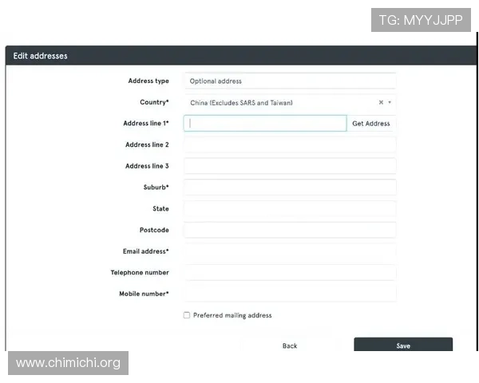The image size is (479, 383).
Task: Expand the Country dropdown arrow
Action: point(390,103)
